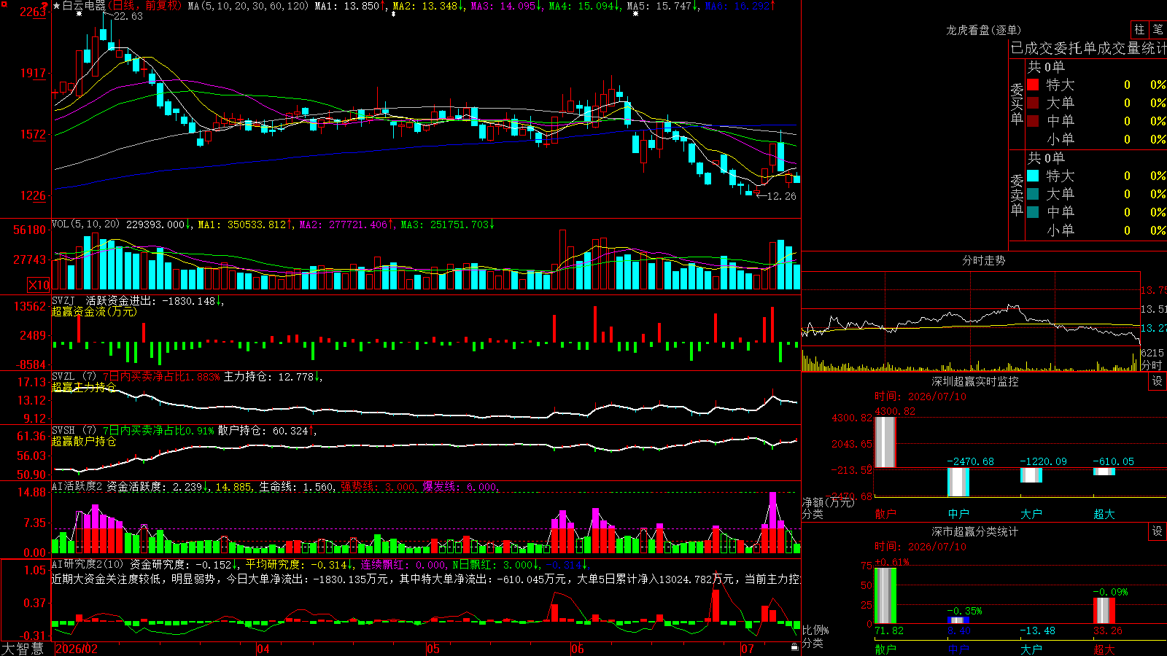Click the 柱 bar-view button
This screenshot has width=1167, height=656.
tap(1139, 30)
